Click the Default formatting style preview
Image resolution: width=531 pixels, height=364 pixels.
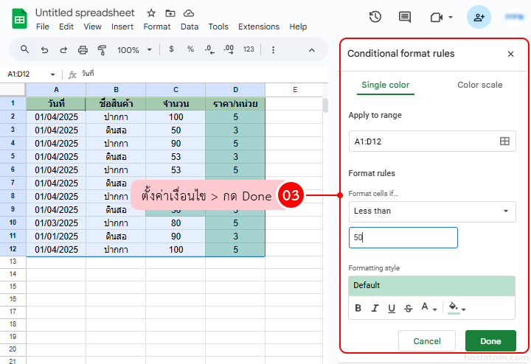[x=431, y=285]
